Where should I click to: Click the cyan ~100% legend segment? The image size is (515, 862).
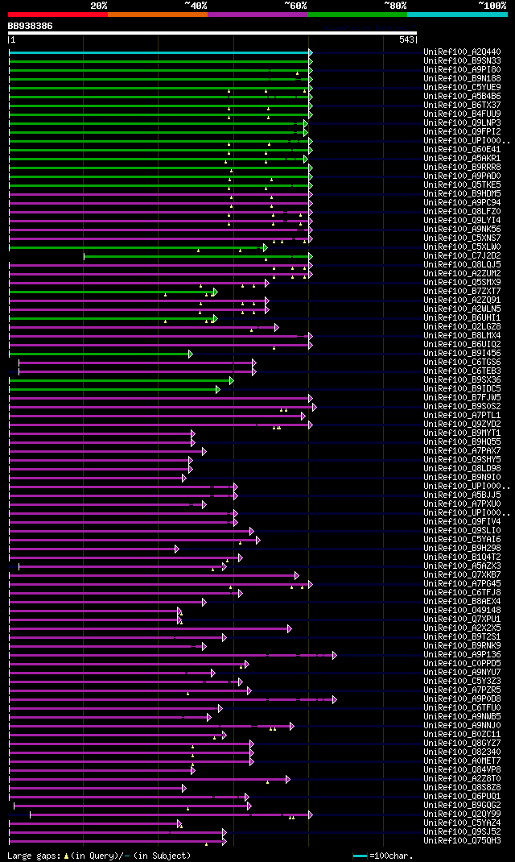coord(457,15)
